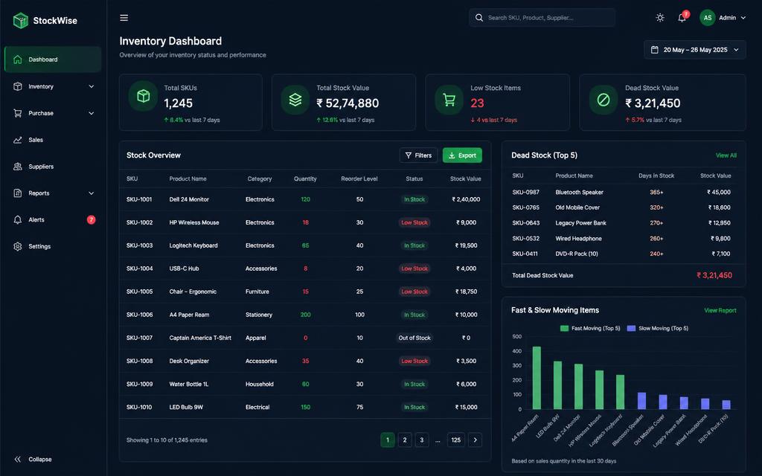Click the Suppliers people icon
Screen dimensions: 762x476
click(x=18, y=167)
